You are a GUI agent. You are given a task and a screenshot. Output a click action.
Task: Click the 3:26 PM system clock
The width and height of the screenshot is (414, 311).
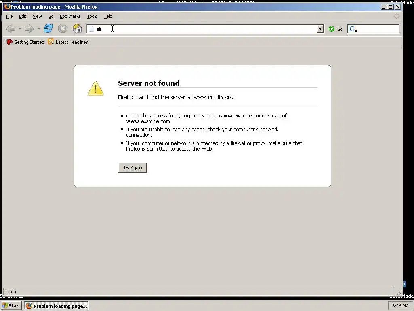(400, 306)
